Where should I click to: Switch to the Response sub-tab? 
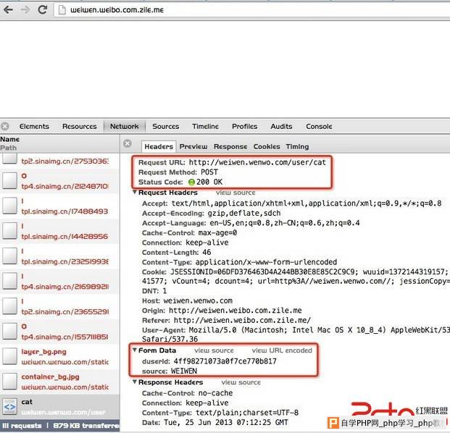click(x=230, y=147)
